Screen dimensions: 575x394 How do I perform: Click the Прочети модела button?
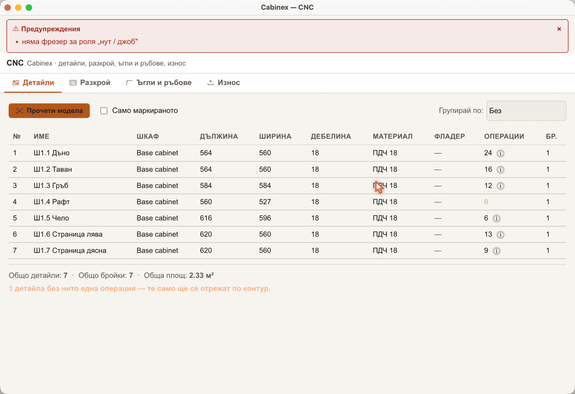(49, 111)
